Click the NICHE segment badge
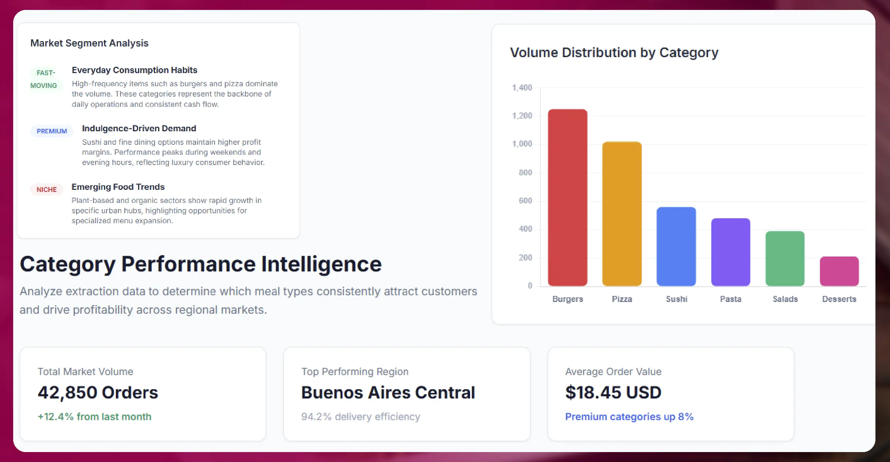 click(46, 189)
